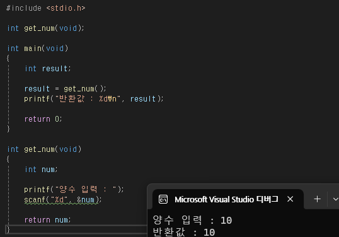Click the 'int main(void)' line
This screenshot has width=339, height=237.
point(38,49)
